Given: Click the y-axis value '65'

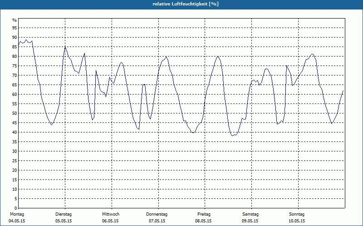Looking at the screenshot, I should [x=15, y=85].
